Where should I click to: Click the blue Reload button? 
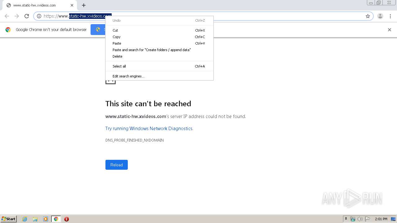click(x=117, y=165)
